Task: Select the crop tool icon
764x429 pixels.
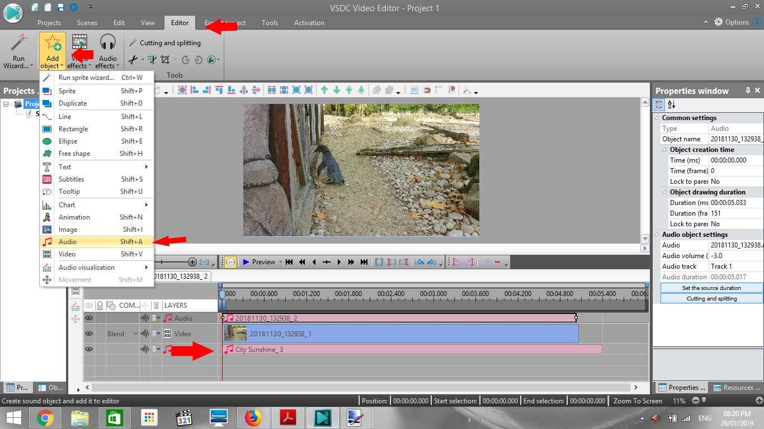Action: click(x=165, y=59)
